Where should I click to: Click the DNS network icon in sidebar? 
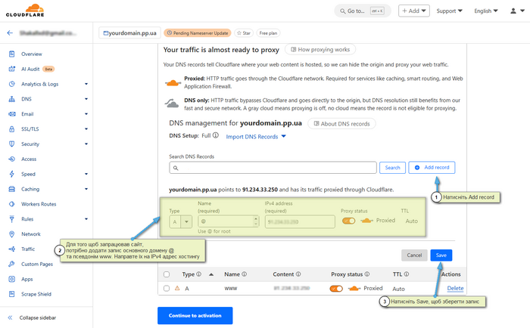pos(12,99)
